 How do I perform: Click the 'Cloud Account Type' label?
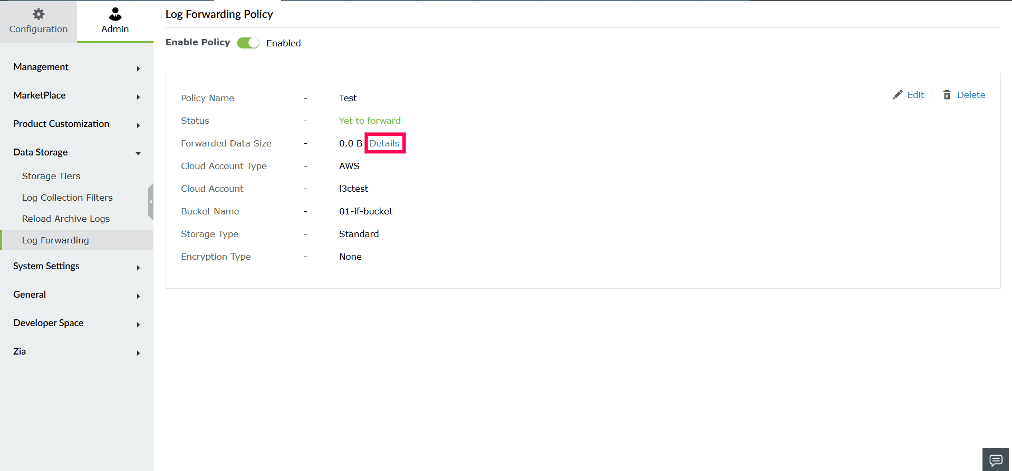tap(224, 166)
